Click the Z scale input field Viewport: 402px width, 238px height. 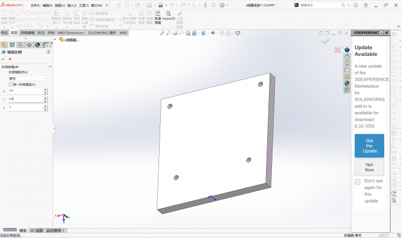tap(25, 107)
